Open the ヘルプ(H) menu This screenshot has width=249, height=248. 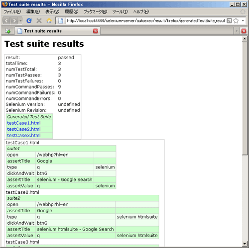(x=141, y=12)
